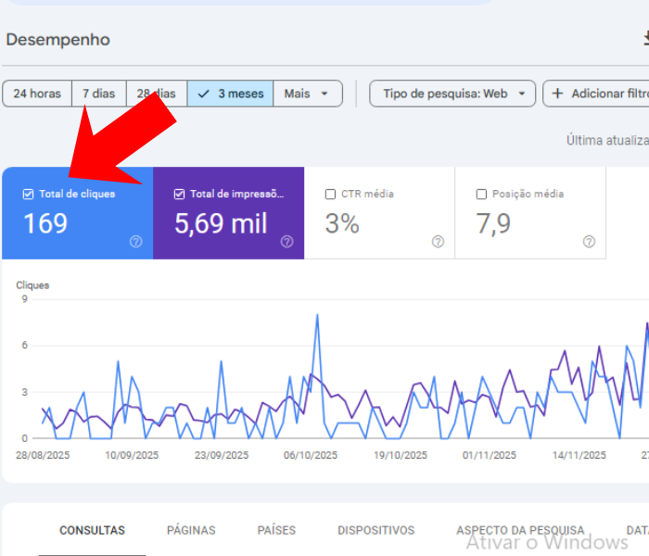
Task: Click the clicks peak near 06/10/2025 in chart
Action: click(317, 315)
